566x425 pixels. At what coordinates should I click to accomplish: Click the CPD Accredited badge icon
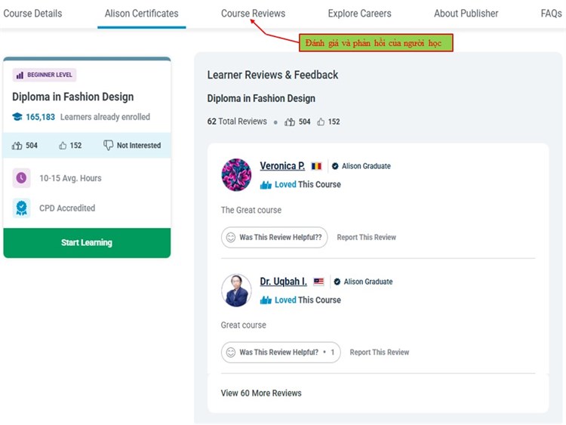(22, 208)
